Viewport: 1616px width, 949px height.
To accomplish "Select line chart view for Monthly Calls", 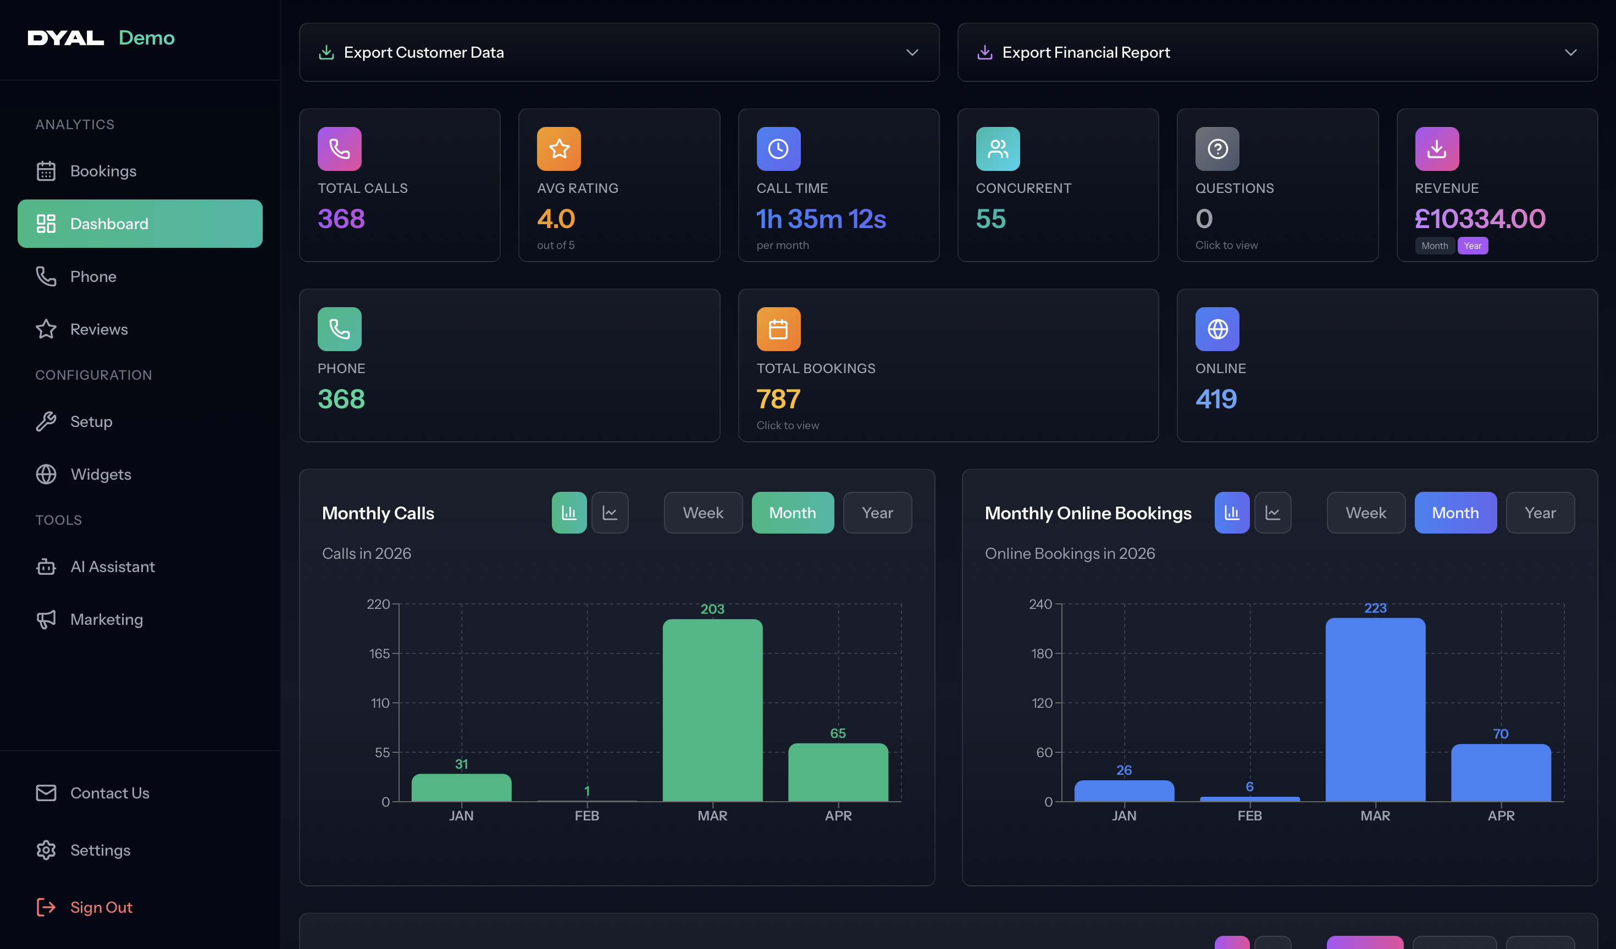I will pyautogui.click(x=610, y=513).
